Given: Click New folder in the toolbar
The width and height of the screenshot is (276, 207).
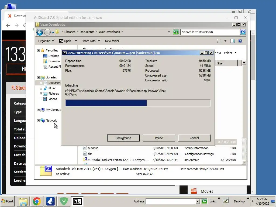Looking at the screenshot, I should [x=112, y=41].
